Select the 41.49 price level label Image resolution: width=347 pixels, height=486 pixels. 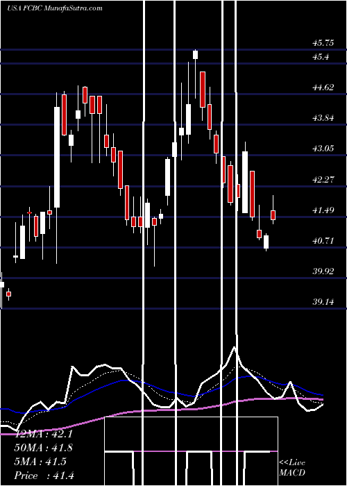323,210
